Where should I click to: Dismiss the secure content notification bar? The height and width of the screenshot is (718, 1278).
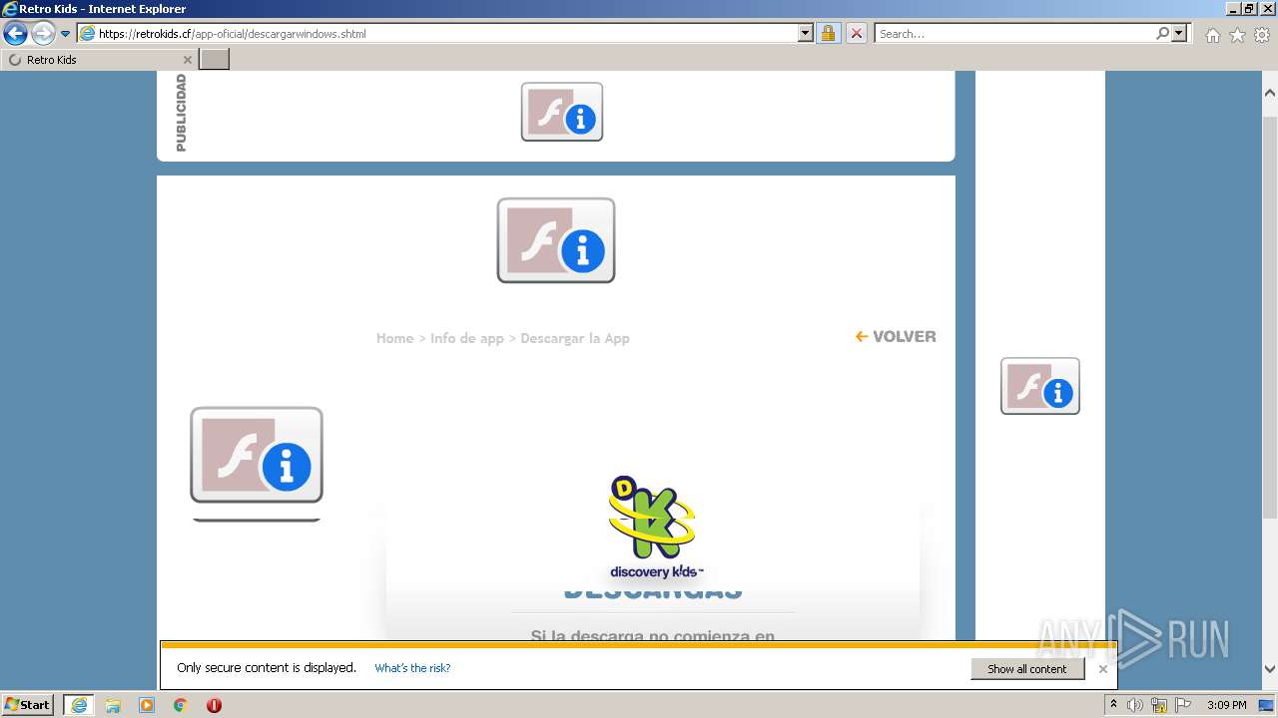click(x=1103, y=669)
